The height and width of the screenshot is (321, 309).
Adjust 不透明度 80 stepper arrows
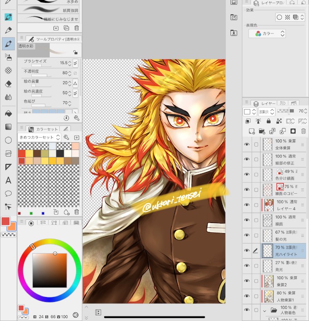click(70, 73)
